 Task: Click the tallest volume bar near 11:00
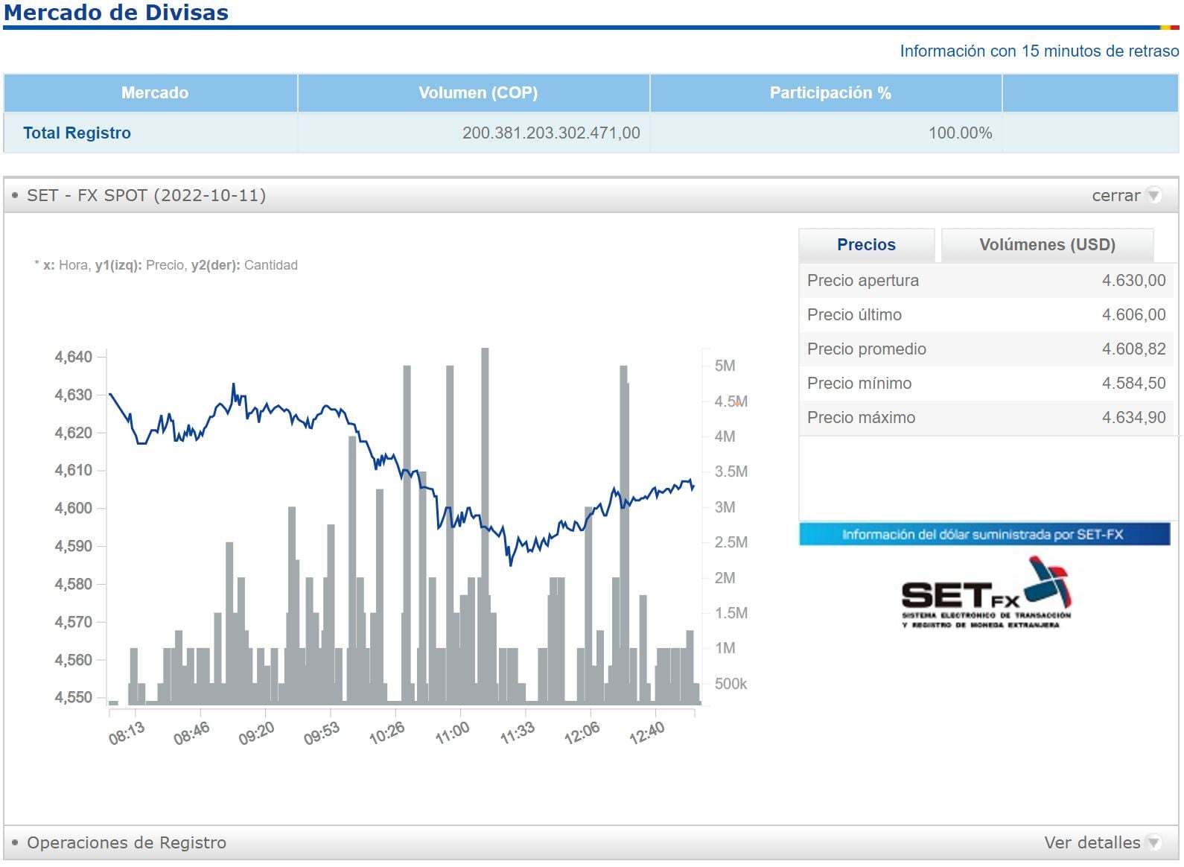tap(485, 521)
